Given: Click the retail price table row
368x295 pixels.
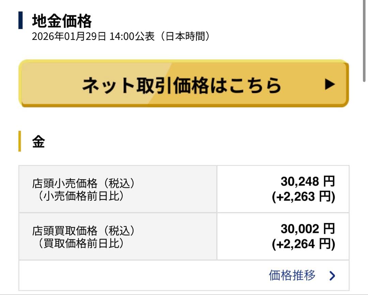Looking at the screenshot, I should (184, 188).
